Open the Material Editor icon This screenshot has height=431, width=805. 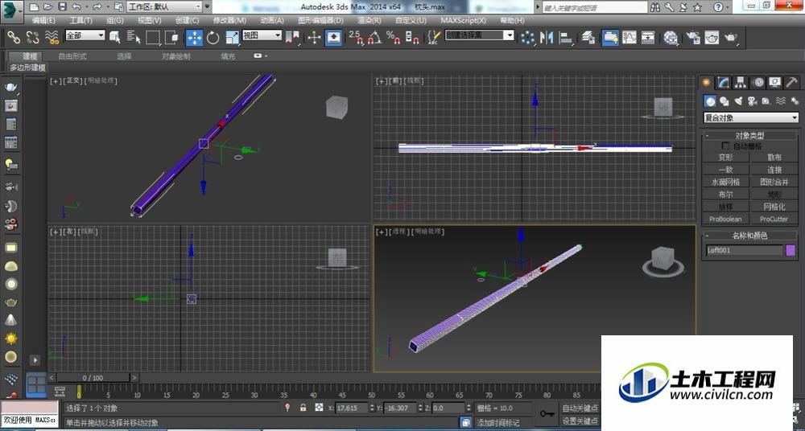671,37
